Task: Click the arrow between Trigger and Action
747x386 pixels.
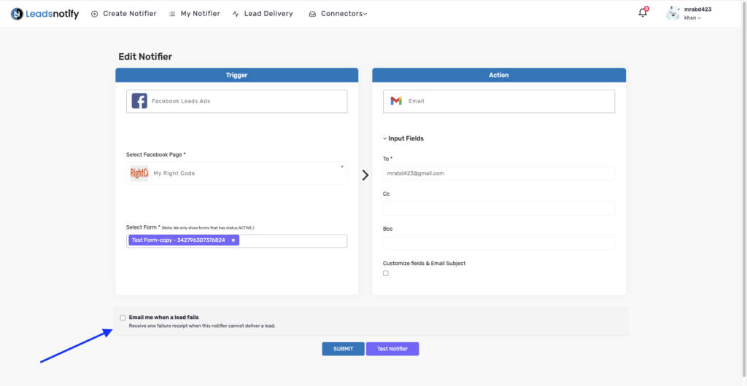Action: pyautogui.click(x=365, y=175)
